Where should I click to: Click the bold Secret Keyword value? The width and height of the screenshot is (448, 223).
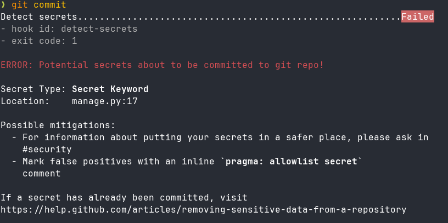coord(110,89)
